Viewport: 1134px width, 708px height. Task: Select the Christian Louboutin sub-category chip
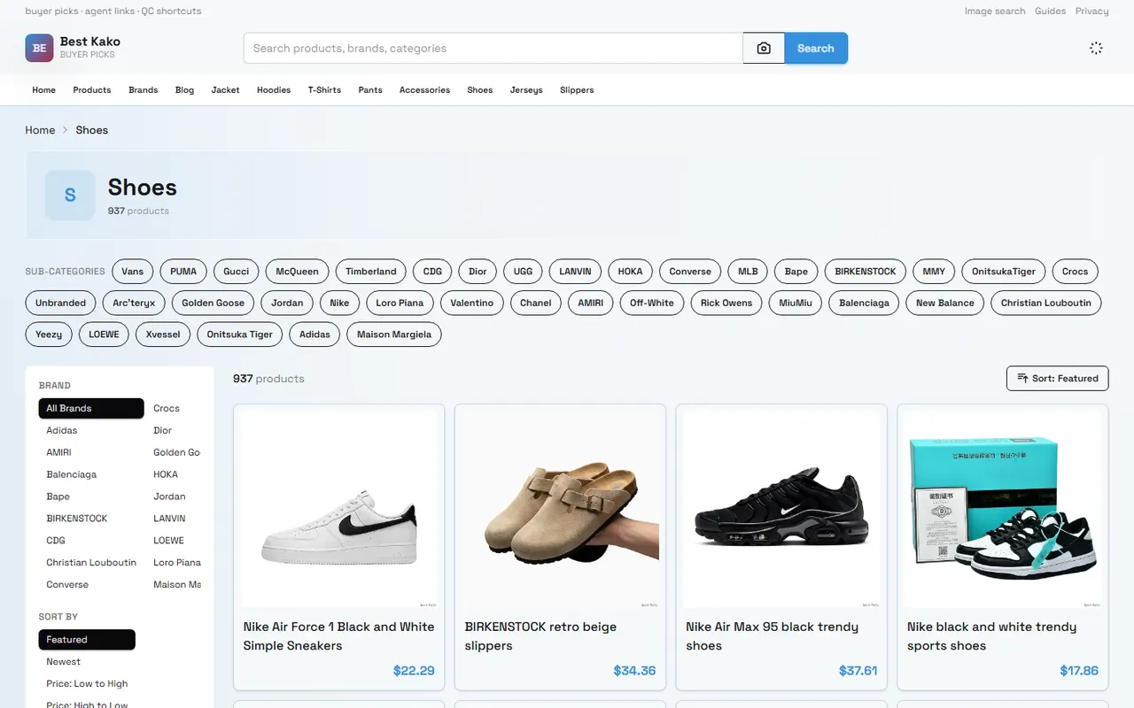coord(1046,303)
